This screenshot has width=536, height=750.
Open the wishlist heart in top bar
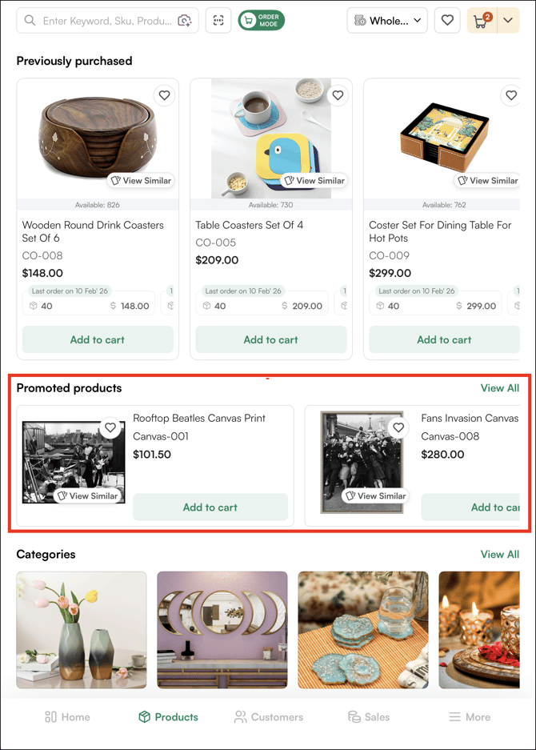(x=447, y=21)
